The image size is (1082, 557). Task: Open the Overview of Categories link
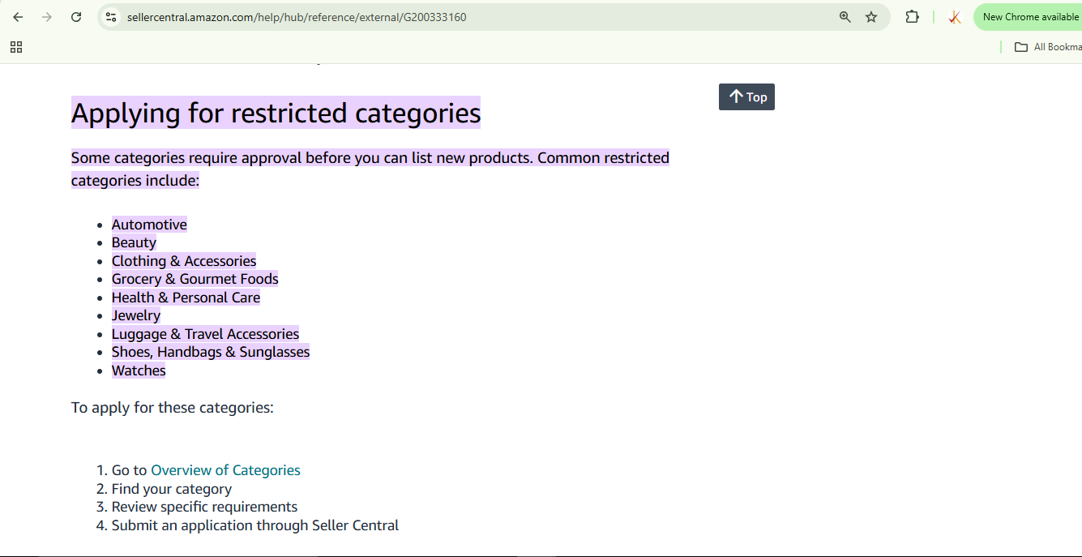click(x=225, y=470)
